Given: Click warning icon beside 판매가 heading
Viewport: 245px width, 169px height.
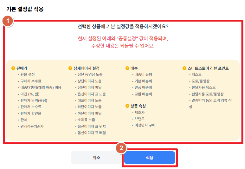Looking at the screenshot, I should pos(13,68).
